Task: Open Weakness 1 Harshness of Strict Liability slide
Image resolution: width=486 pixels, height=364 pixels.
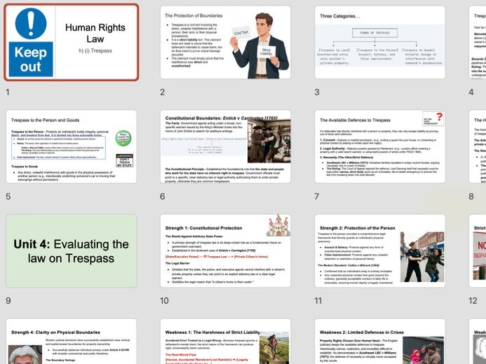Action: pos(225,342)
